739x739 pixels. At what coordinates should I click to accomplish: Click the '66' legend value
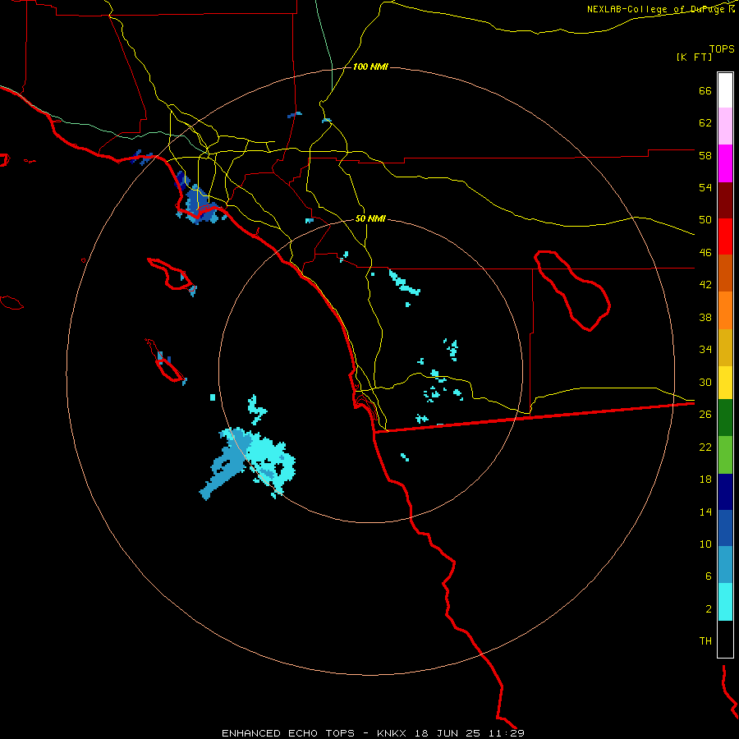[705, 91]
